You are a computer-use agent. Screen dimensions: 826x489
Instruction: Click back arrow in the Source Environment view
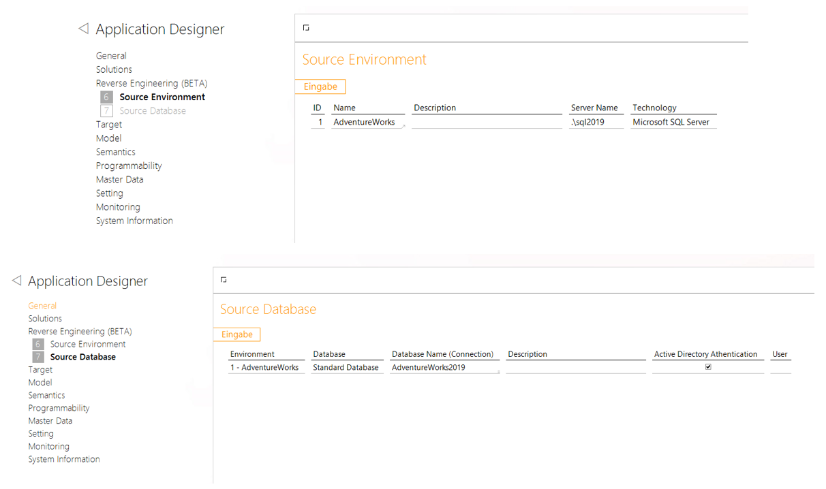click(84, 29)
